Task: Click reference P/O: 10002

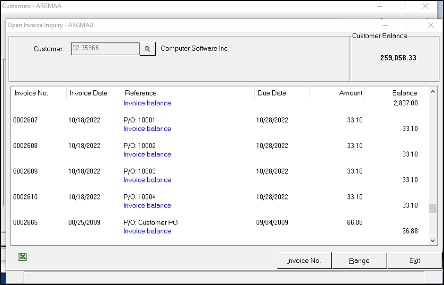Action: [x=140, y=146]
